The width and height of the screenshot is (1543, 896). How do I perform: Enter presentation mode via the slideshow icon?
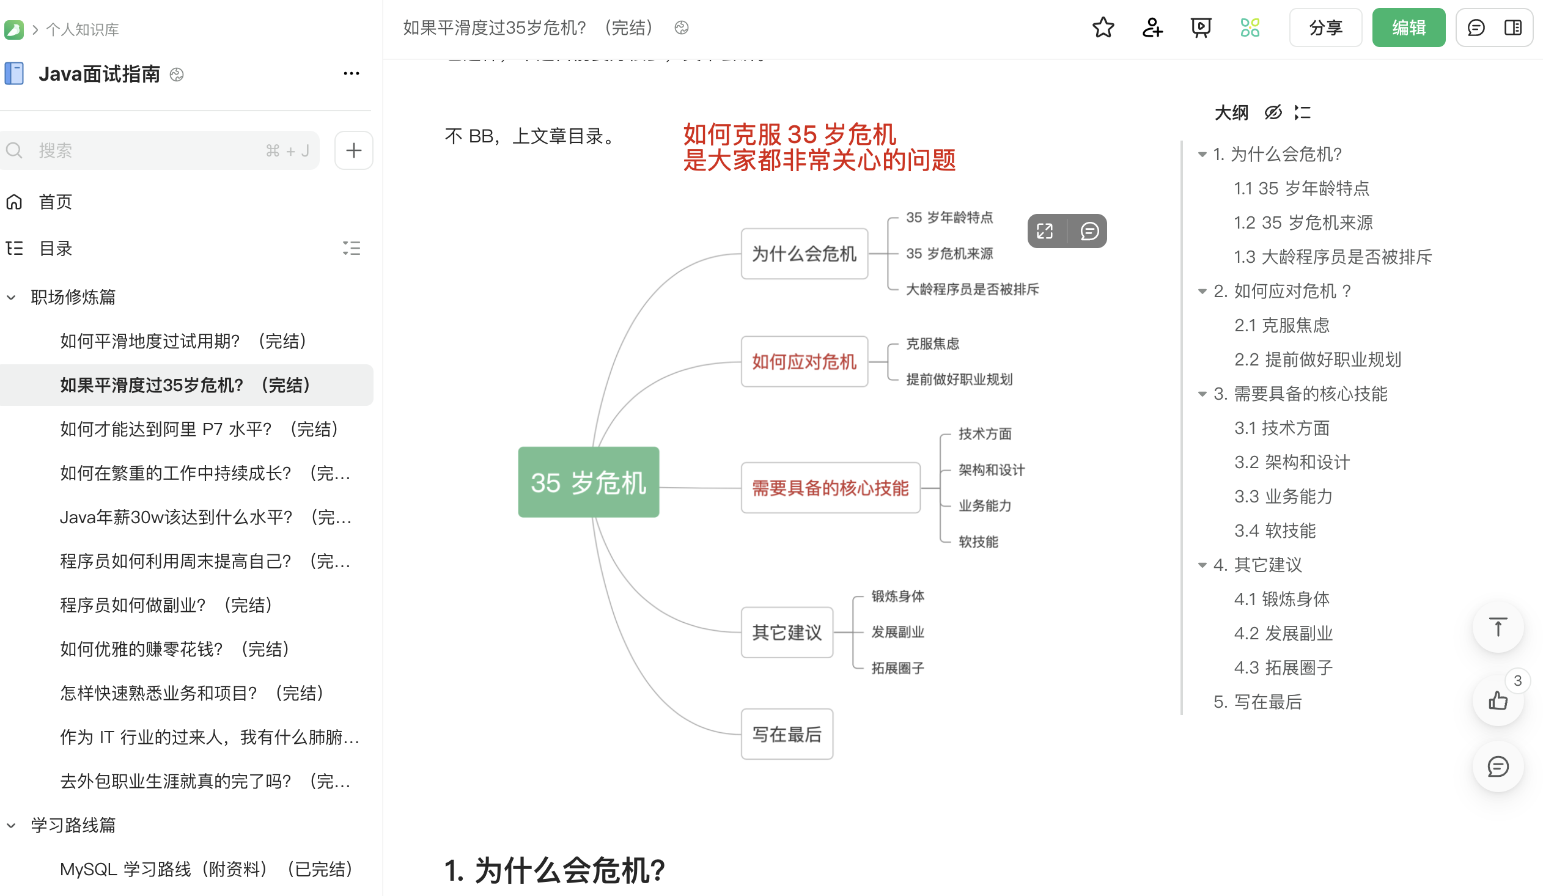point(1201,28)
